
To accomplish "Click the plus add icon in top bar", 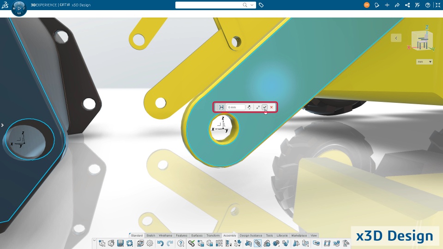I will point(387,5).
